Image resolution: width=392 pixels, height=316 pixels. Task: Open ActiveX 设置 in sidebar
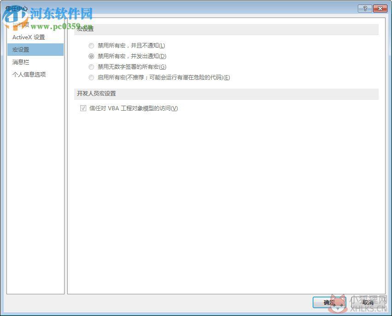coord(36,37)
